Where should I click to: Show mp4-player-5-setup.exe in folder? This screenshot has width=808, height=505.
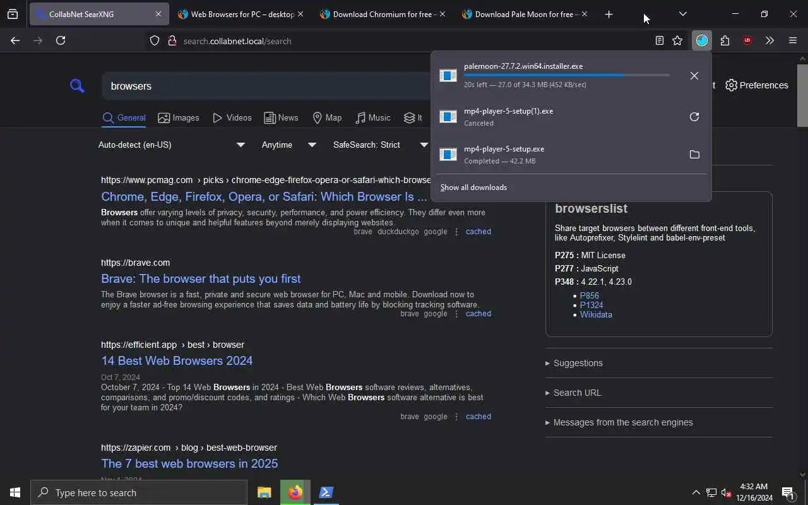[x=694, y=155]
